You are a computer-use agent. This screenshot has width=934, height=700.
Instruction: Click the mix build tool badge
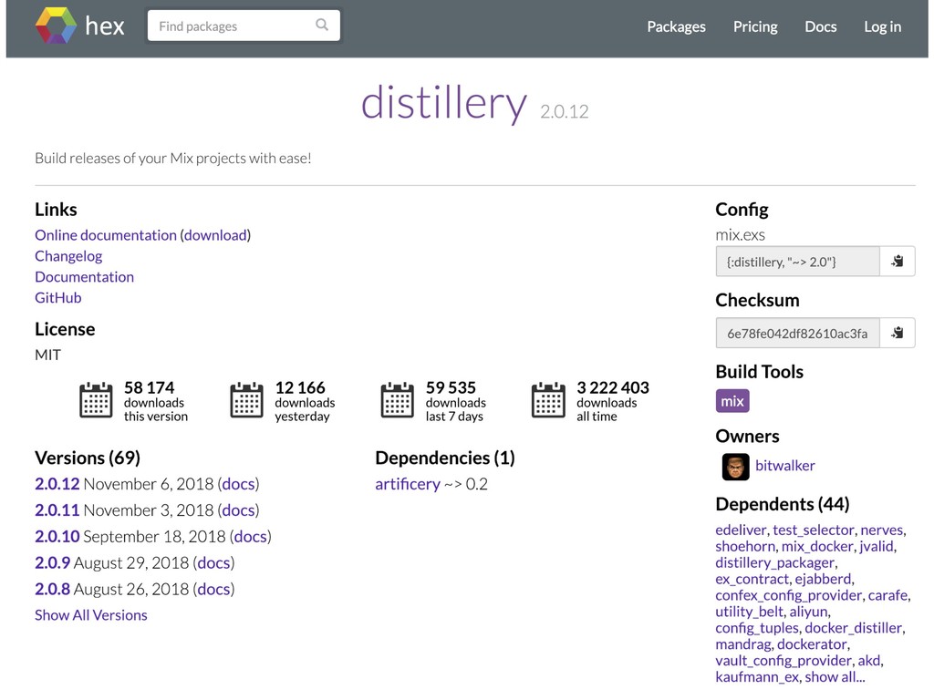tap(732, 401)
